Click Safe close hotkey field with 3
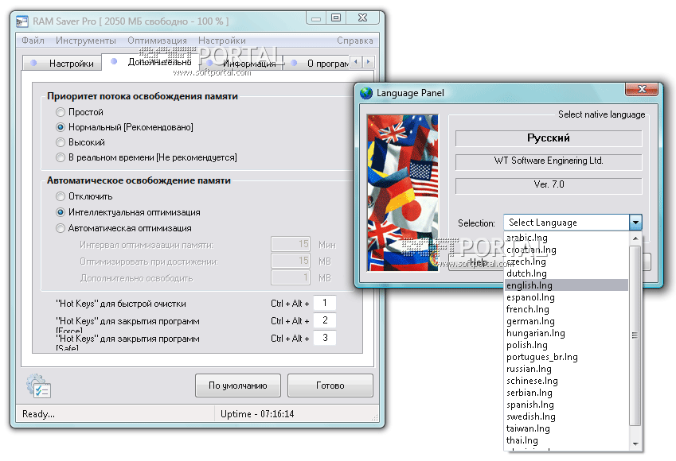This screenshot has width=676, height=461. coord(325,338)
